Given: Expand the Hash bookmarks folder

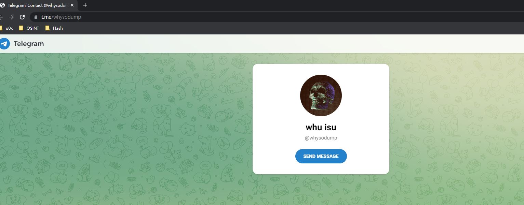Looking at the screenshot, I should pos(54,28).
